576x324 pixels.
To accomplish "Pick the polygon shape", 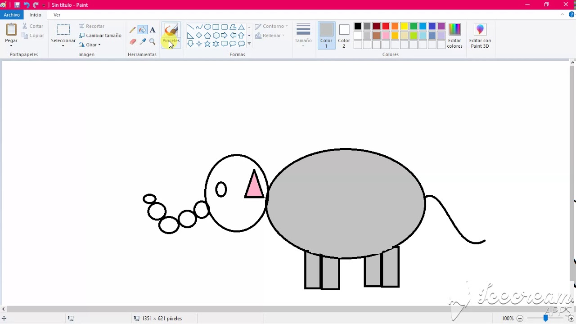I will point(233,27).
